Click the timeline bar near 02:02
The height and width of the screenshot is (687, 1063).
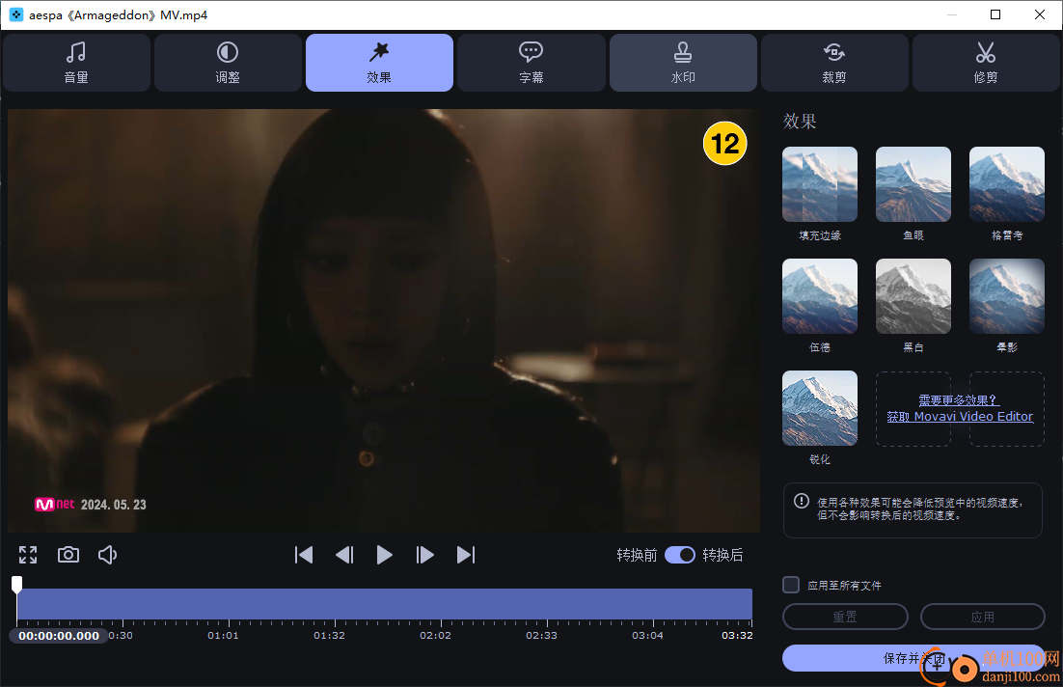[x=435, y=604]
